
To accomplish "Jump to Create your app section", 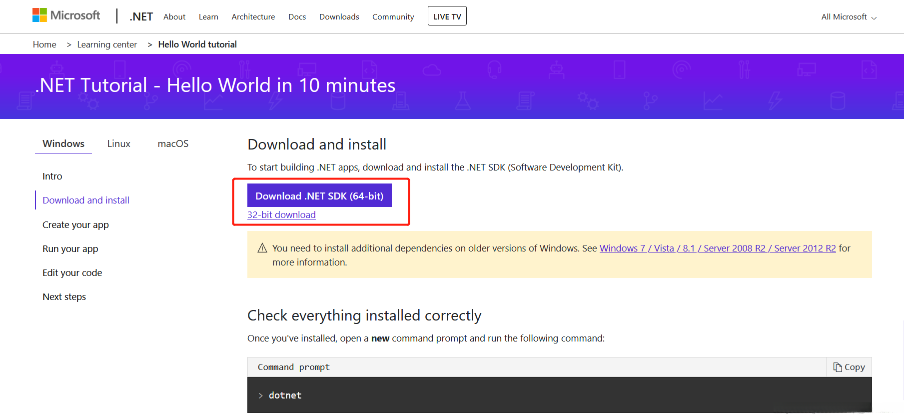I will (x=75, y=225).
